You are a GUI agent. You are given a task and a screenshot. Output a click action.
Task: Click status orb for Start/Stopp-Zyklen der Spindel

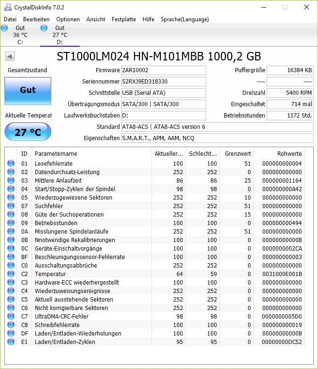[11, 189]
